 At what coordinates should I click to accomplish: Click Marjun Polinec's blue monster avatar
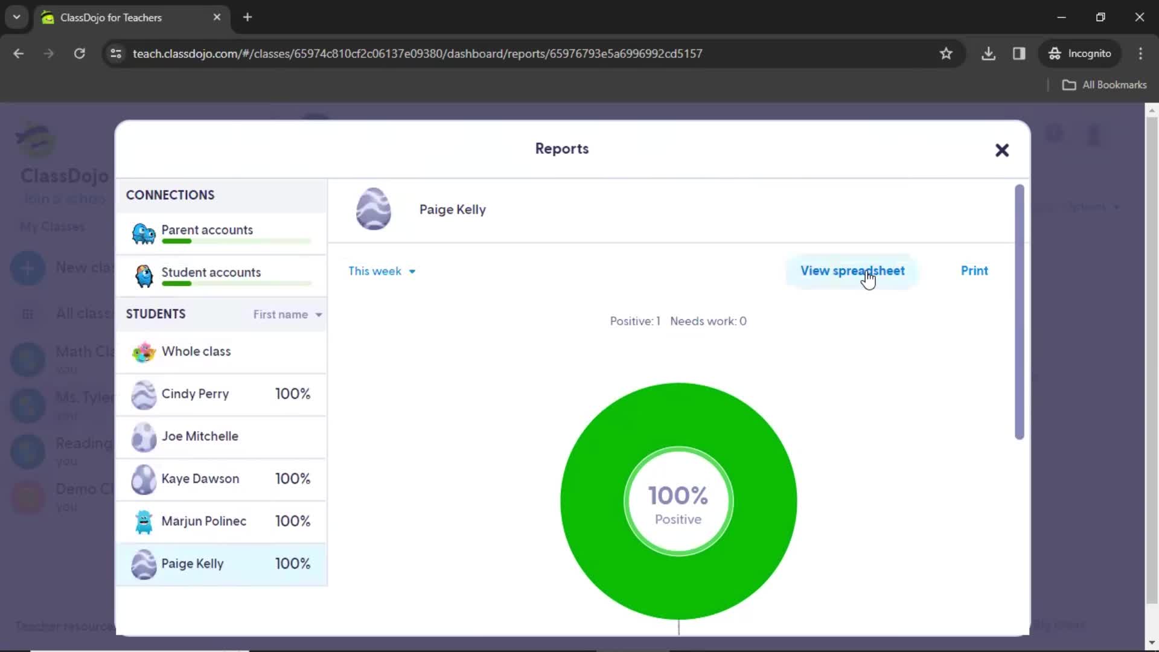[x=144, y=522]
